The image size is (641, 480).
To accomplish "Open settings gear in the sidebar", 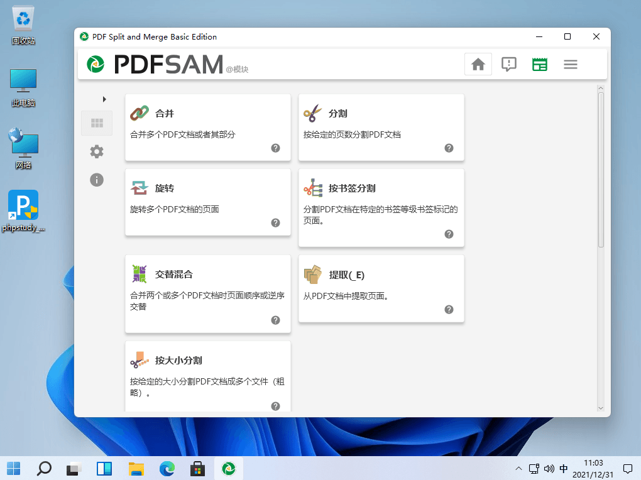I will click(97, 151).
